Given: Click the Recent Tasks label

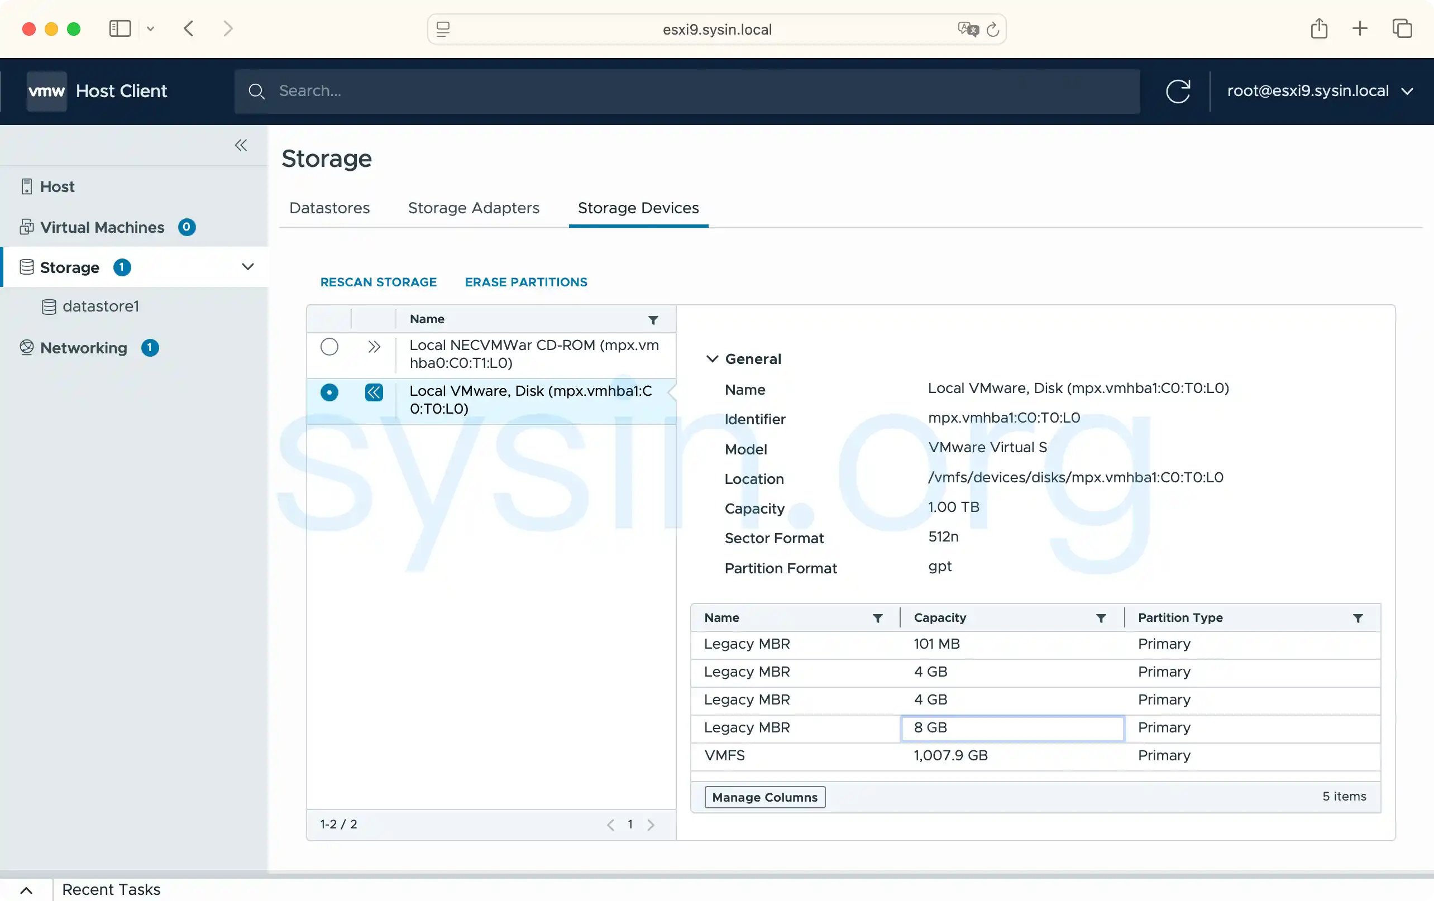Looking at the screenshot, I should [x=111, y=890].
